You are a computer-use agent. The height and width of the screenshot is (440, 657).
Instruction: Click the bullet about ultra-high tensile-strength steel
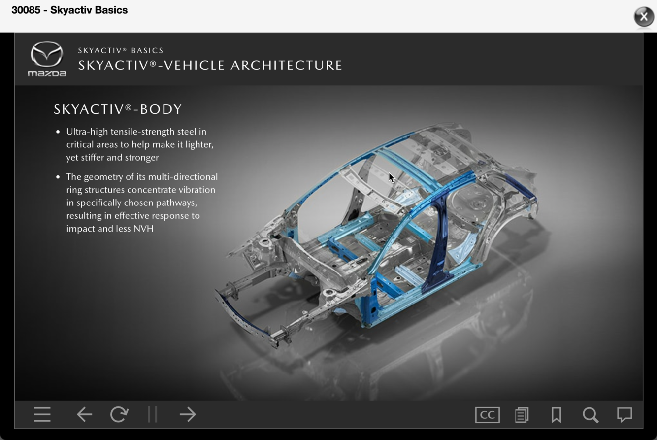140,144
